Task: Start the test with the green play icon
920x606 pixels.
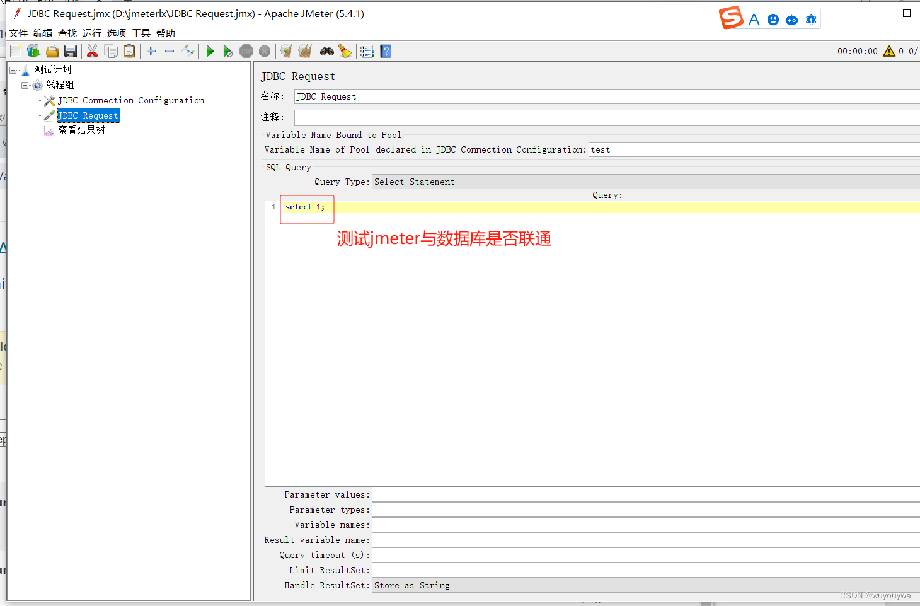Action: click(x=210, y=51)
